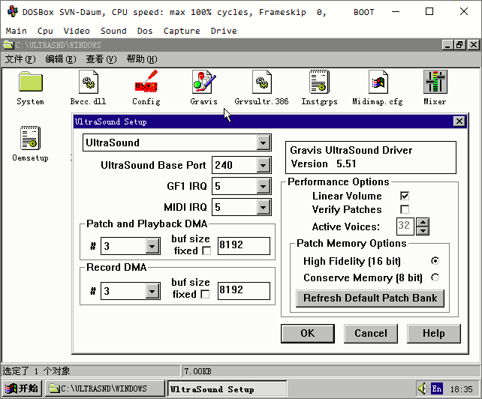Screen dimensions: 482x399
Task: Select the Oemsetup file icon
Action: pyautogui.click(x=30, y=138)
